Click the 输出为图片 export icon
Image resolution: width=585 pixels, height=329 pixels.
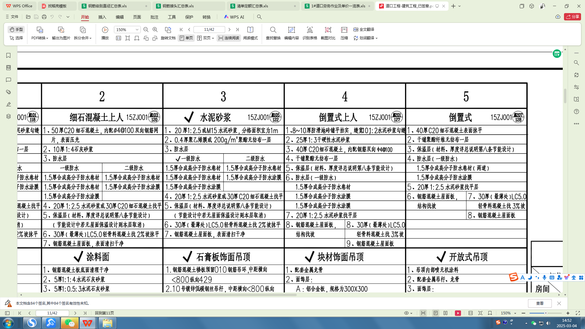coord(61,30)
